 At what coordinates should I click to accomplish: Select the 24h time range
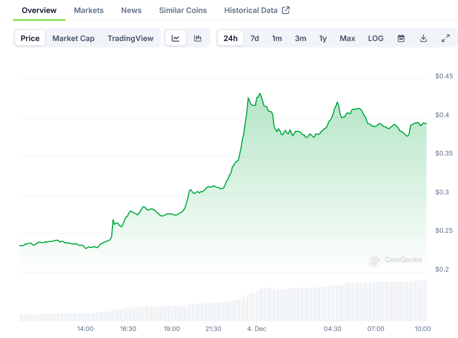click(230, 38)
